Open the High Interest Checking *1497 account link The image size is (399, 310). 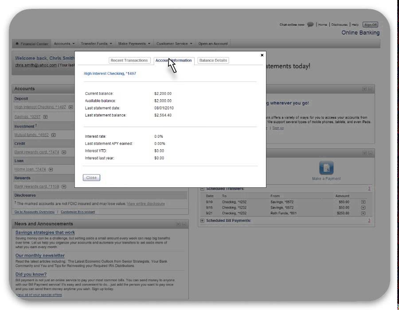pos(40,107)
